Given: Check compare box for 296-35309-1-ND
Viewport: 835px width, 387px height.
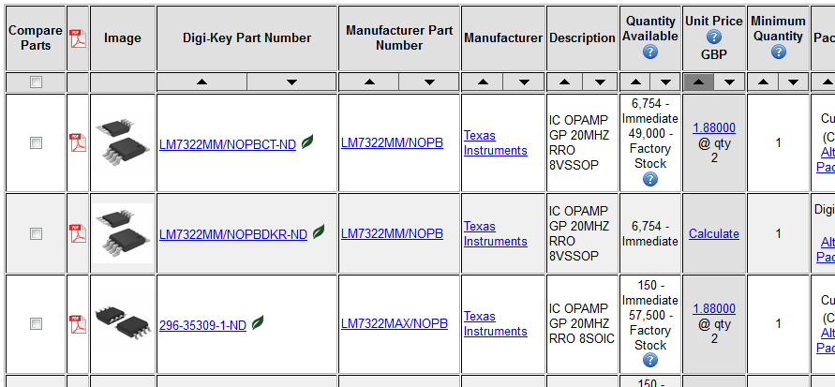Looking at the screenshot, I should [36, 323].
